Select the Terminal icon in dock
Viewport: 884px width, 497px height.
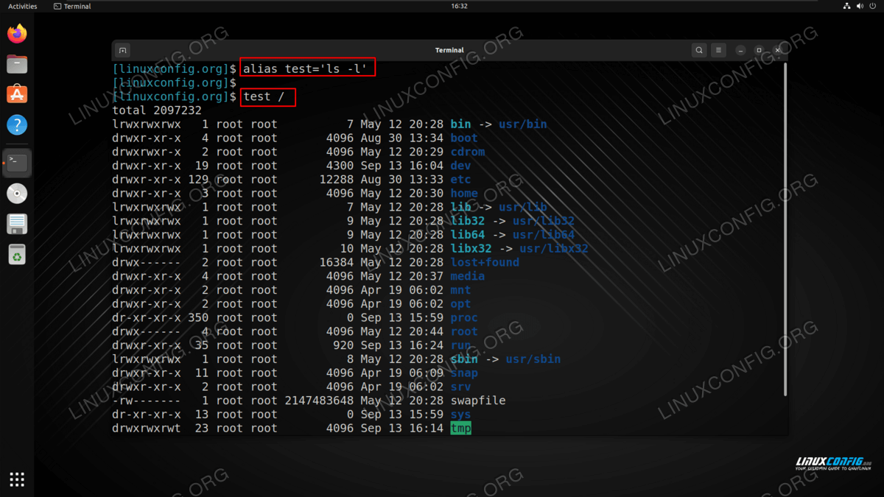(x=17, y=163)
